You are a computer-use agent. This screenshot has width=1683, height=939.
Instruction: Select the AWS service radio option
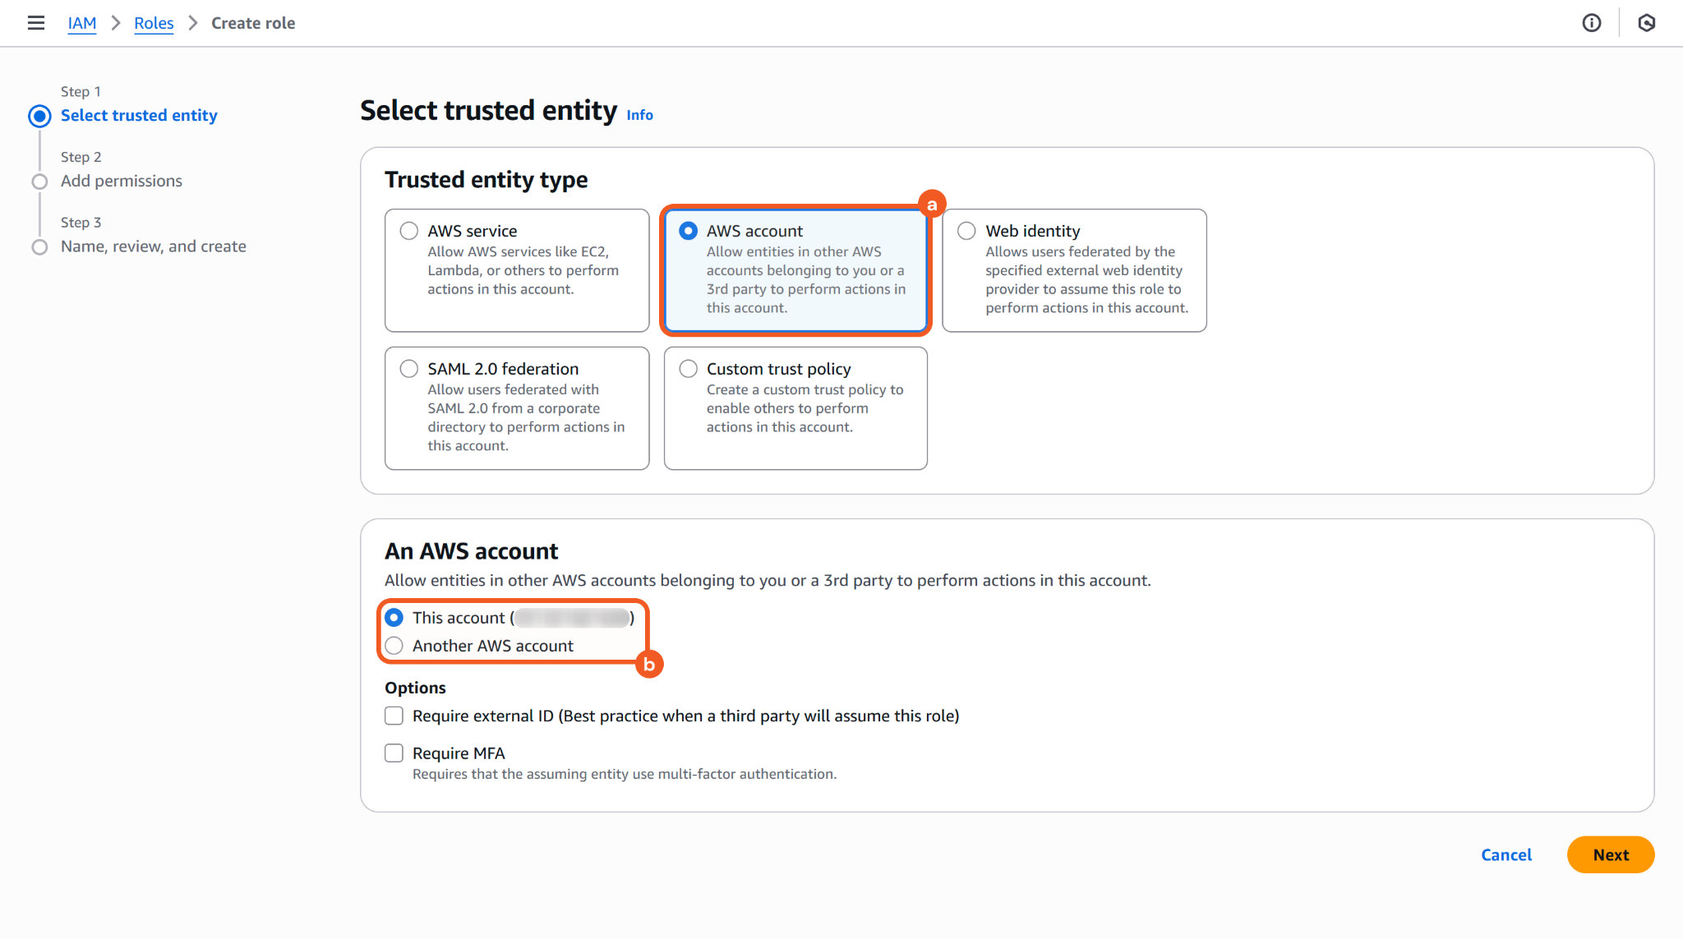(x=409, y=231)
